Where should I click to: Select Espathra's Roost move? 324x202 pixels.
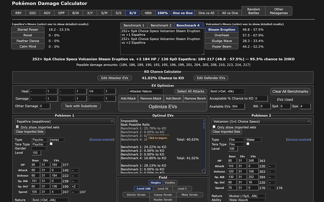pos(28,35)
